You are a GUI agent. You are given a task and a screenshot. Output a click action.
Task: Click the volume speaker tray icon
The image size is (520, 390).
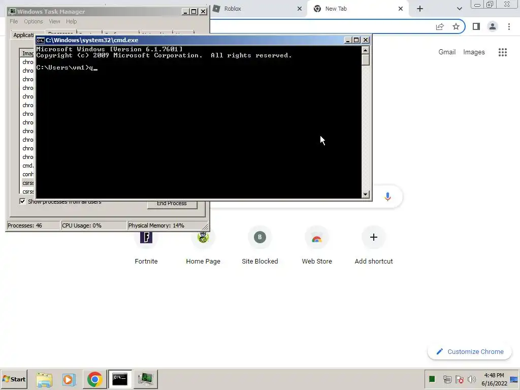(471, 379)
